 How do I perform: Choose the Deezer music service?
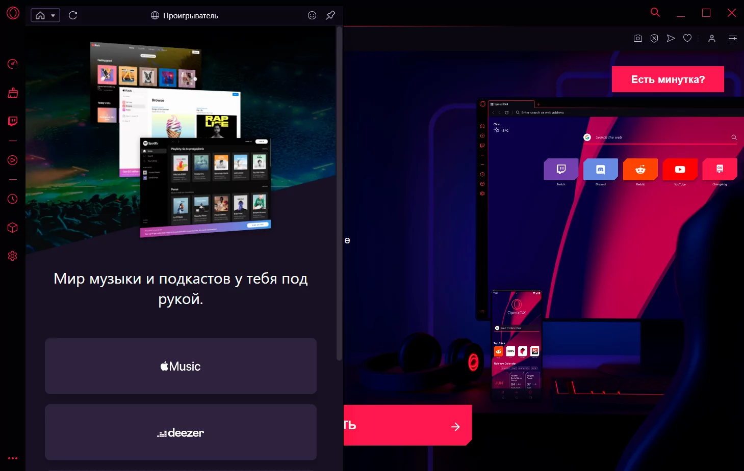pyautogui.click(x=181, y=432)
